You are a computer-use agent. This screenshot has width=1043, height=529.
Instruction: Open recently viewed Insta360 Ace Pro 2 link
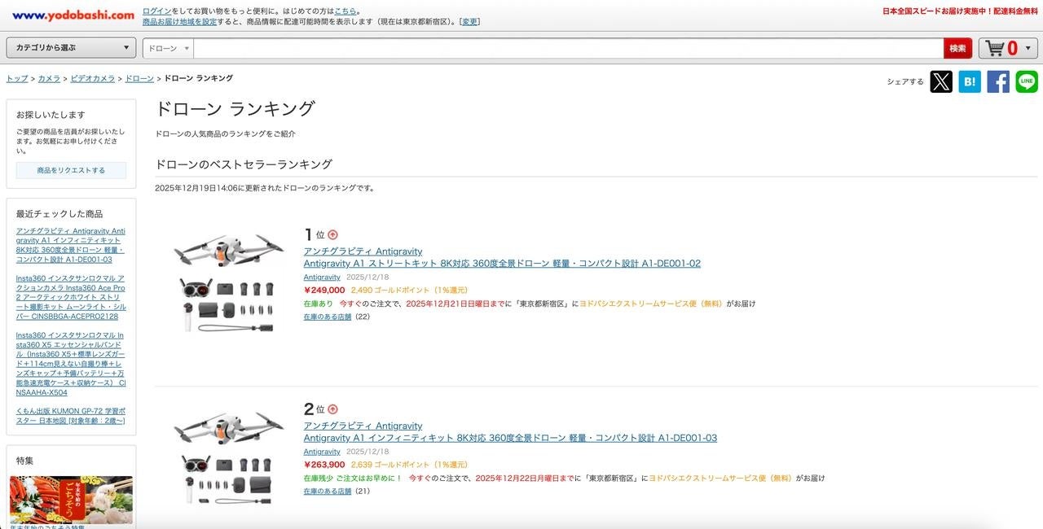coord(70,297)
